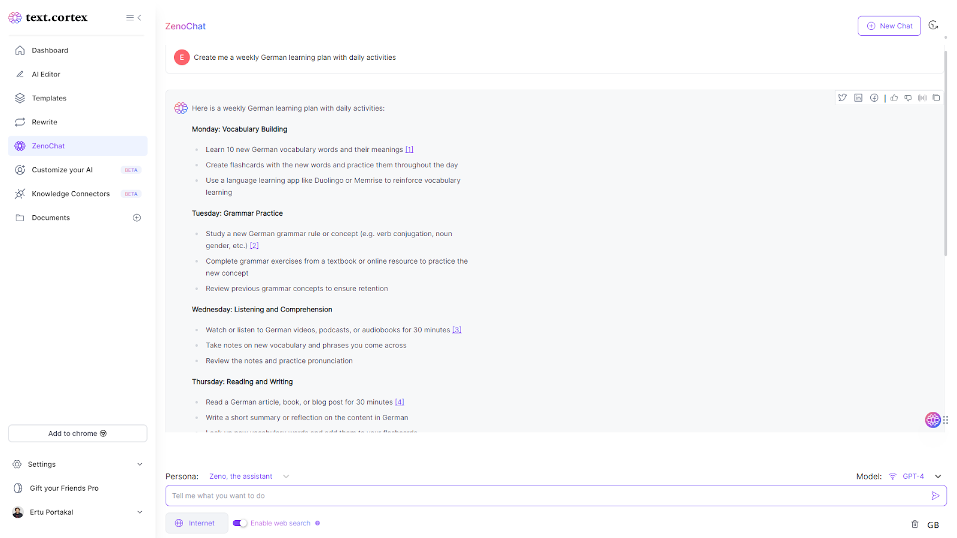
Task: Add a new document with the plus icon
Action: (137, 218)
